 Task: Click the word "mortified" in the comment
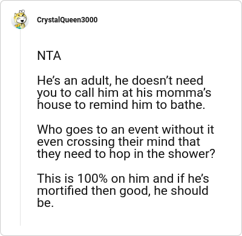62,191
